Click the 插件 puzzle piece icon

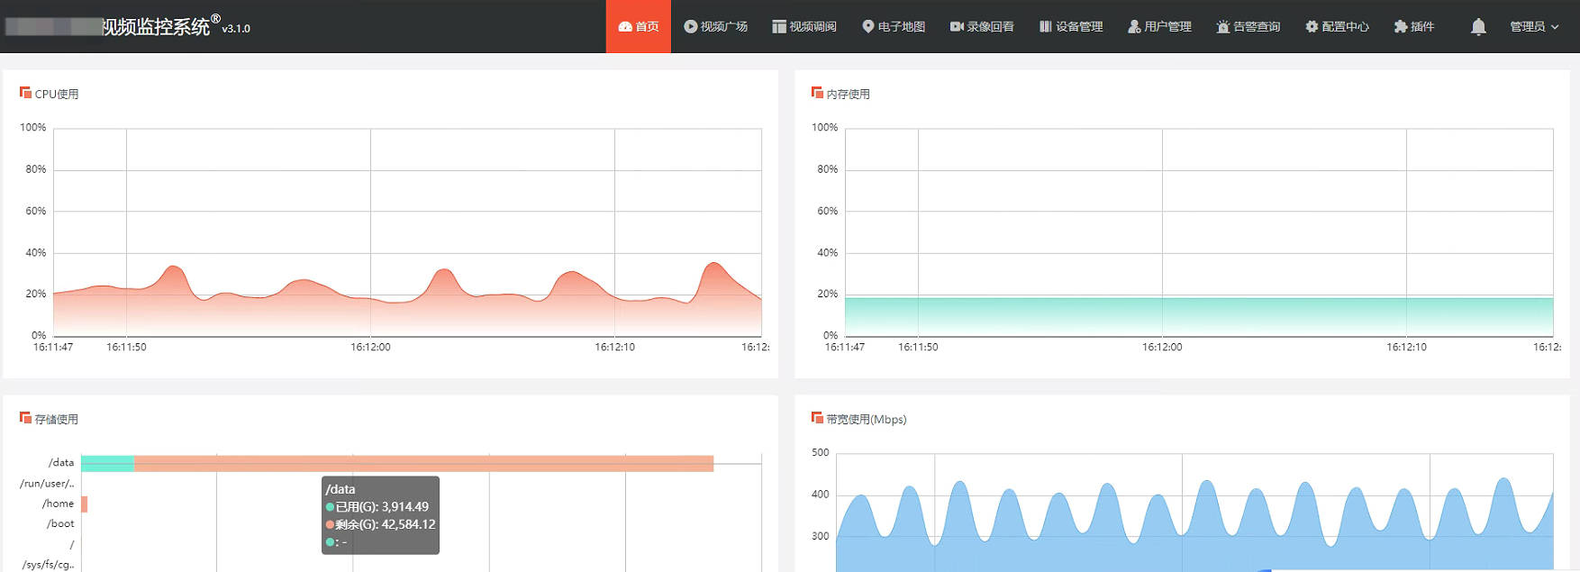click(1401, 27)
